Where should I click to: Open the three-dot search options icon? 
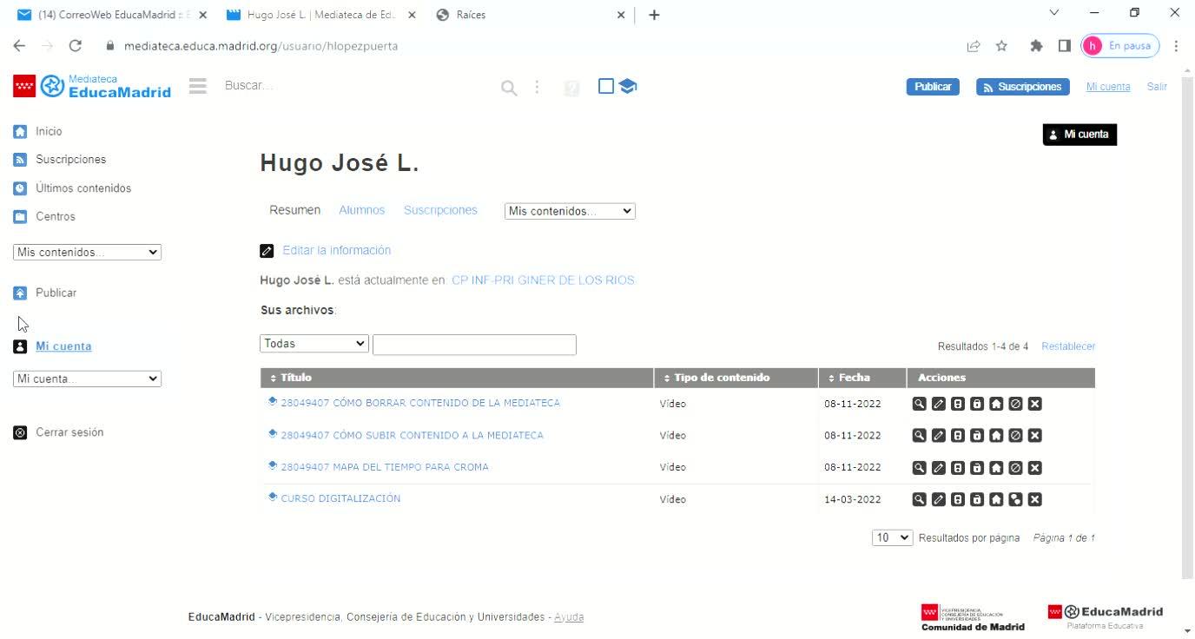point(538,87)
